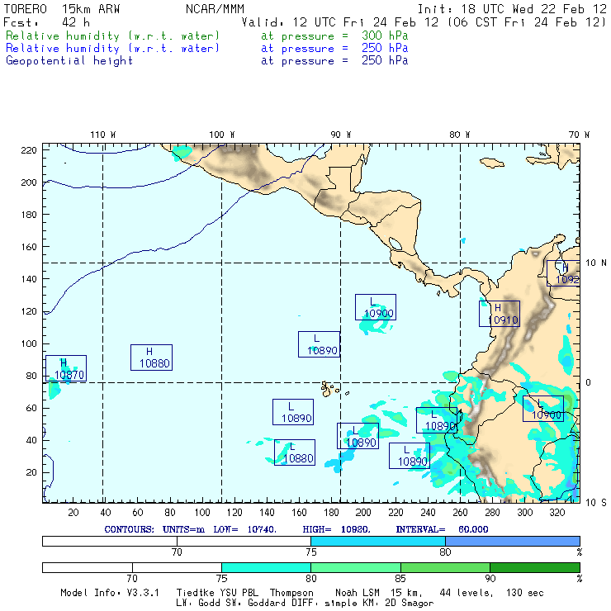Click the 'INTERVAL= 60.000' text
This screenshot has height=611, width=611.
(x=443, y=529)
